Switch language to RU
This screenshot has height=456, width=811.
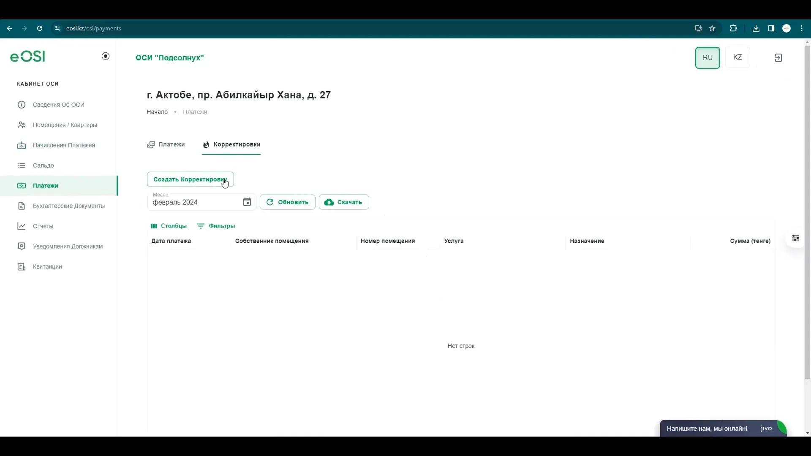[x=708, y=58]
